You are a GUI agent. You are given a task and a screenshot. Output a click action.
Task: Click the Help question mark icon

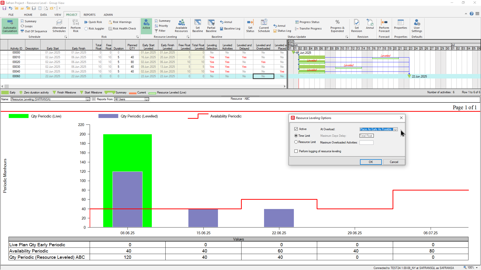pos(471,14)
